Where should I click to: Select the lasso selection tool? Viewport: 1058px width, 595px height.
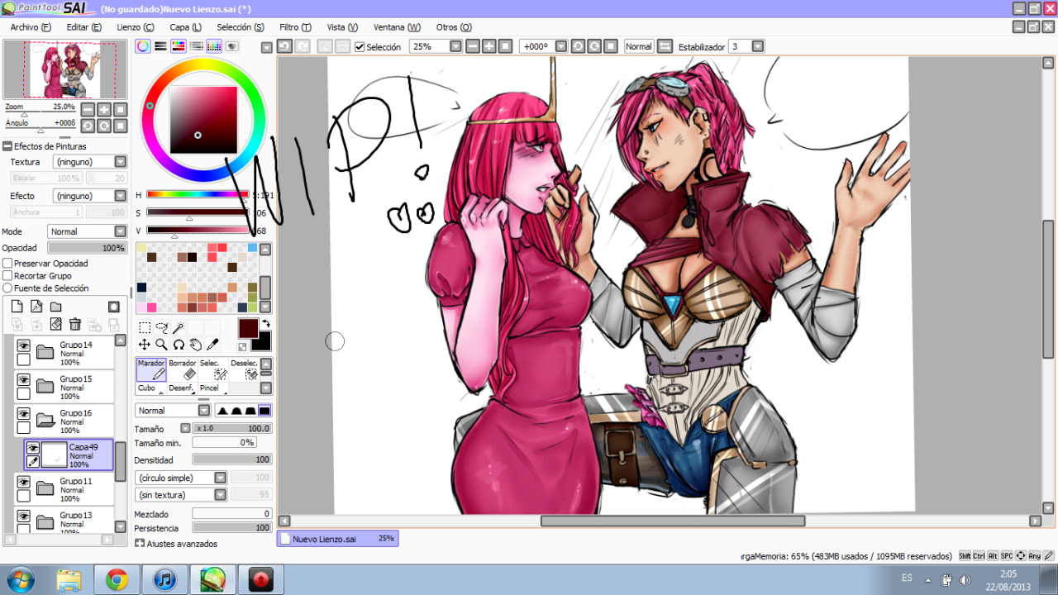pyautogui.click(x=162, y=328)
